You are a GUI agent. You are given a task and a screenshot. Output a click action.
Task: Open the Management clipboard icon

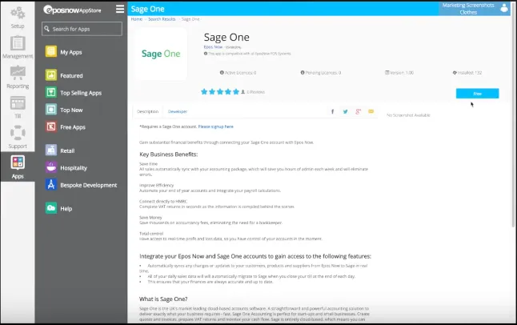tap(18, 43)
